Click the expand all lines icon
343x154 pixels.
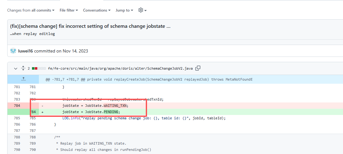(23, 68)
